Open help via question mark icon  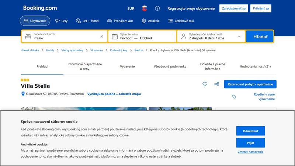157,8
